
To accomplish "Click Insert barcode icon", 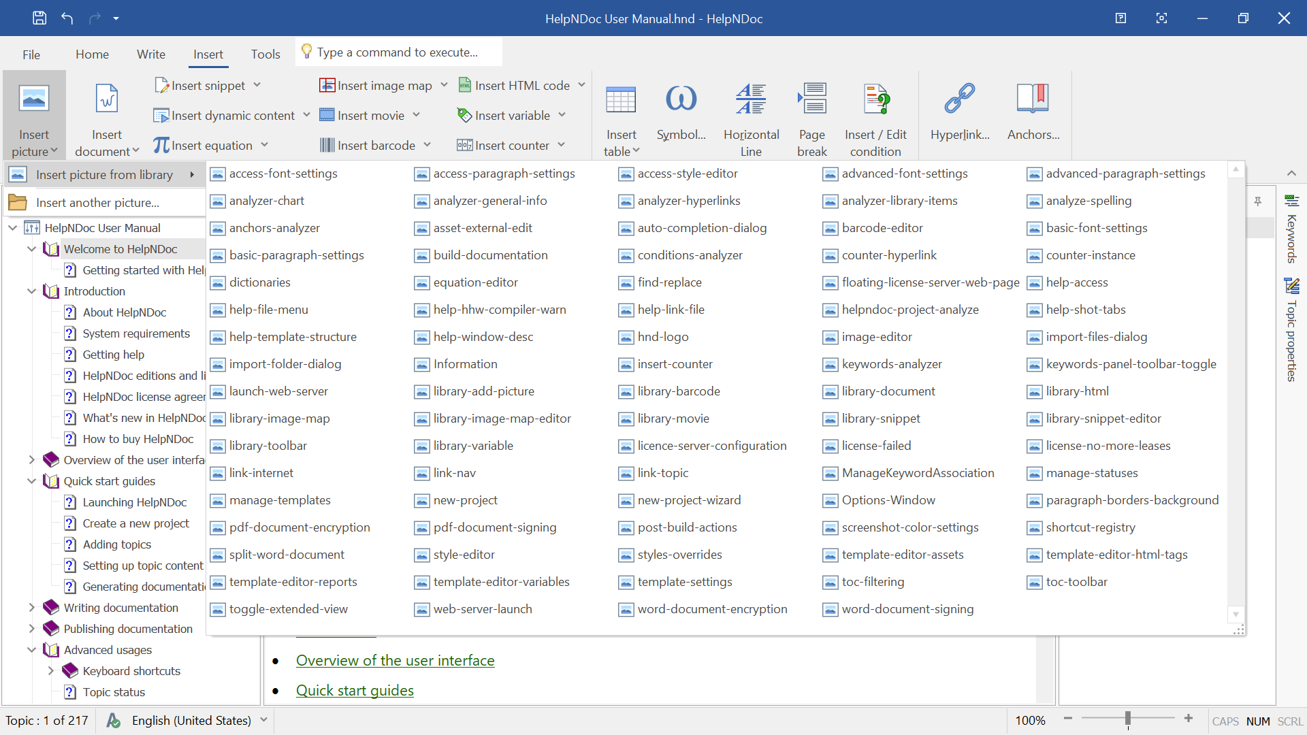I will click(x=327, y=145).
